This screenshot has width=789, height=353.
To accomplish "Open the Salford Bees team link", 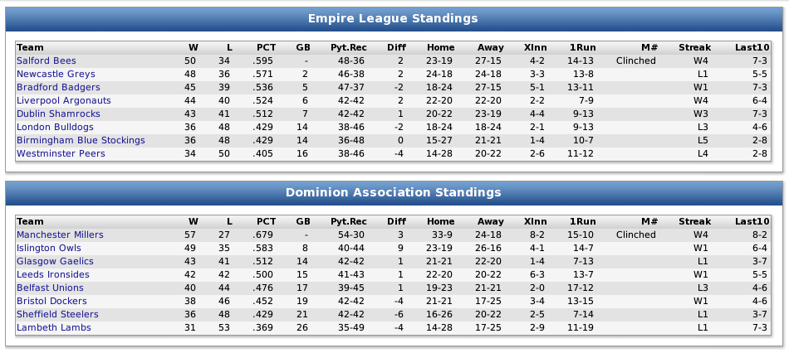I will (x=47, y=61).
